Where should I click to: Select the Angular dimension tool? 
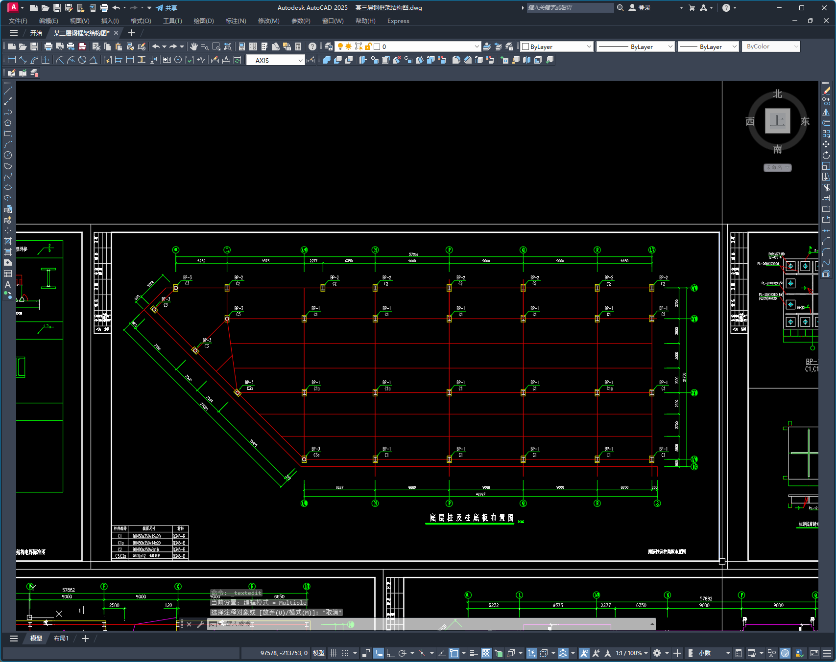pos(93,60)
